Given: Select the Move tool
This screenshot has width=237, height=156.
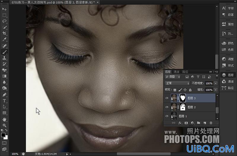Looking at the screenshot, I should coord(4,9).
